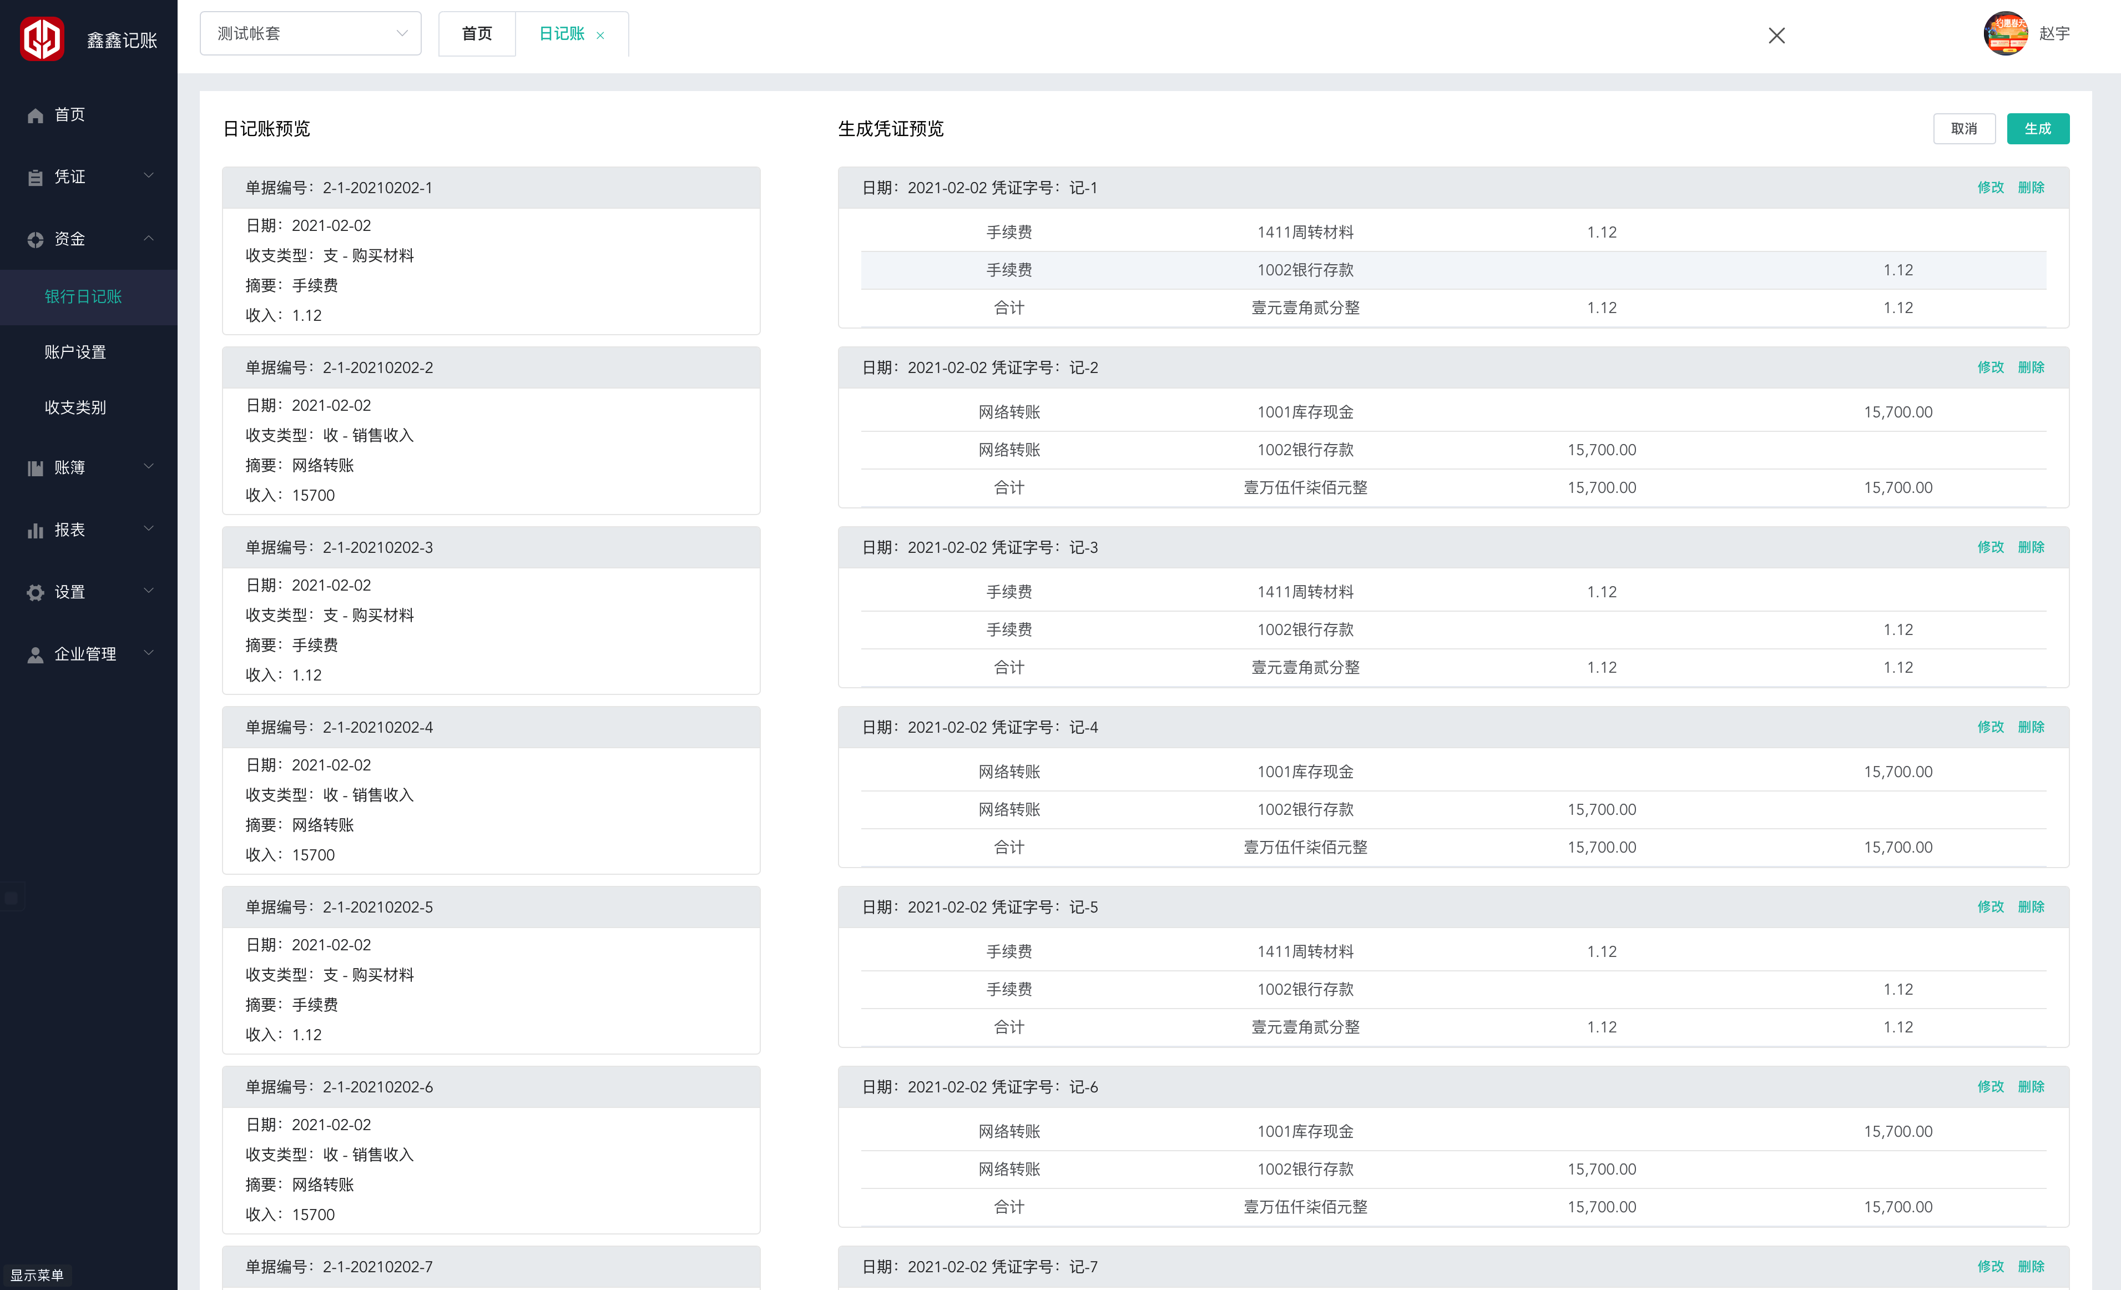
Task: Click the 凭证 clipboard icon in sidebar
Action: 34,178
